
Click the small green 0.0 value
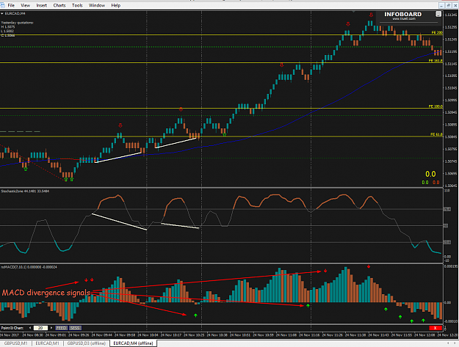(x=424, y=183)
